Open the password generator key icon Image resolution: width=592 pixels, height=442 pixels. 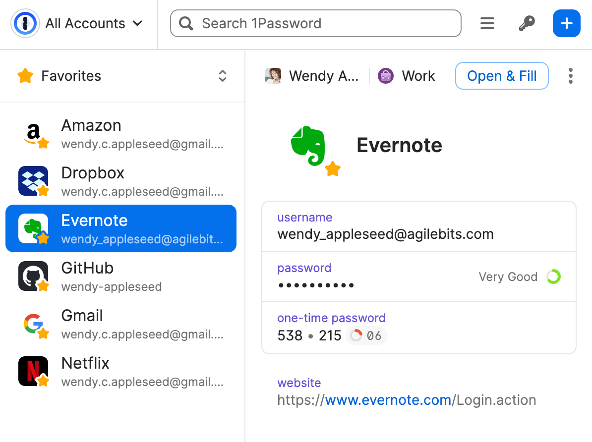(x=527, y=23)
